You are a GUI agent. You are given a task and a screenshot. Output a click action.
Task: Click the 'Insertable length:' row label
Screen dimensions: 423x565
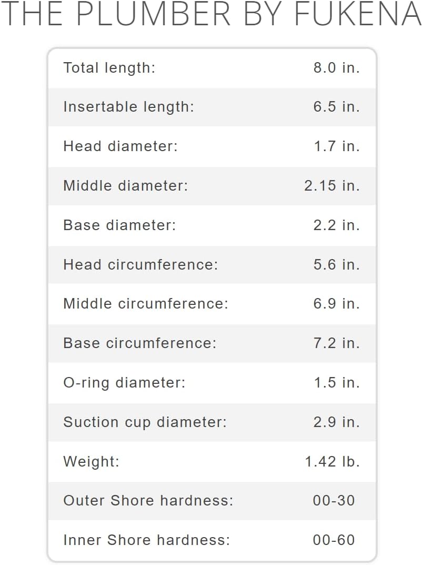(128, 107)
